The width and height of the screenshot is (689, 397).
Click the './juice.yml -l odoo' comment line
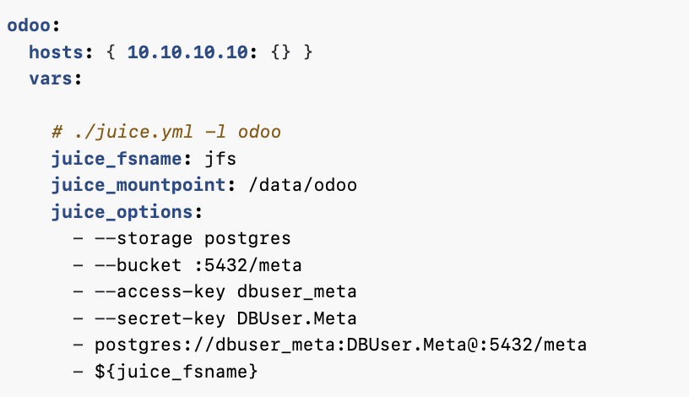(165, 132)
